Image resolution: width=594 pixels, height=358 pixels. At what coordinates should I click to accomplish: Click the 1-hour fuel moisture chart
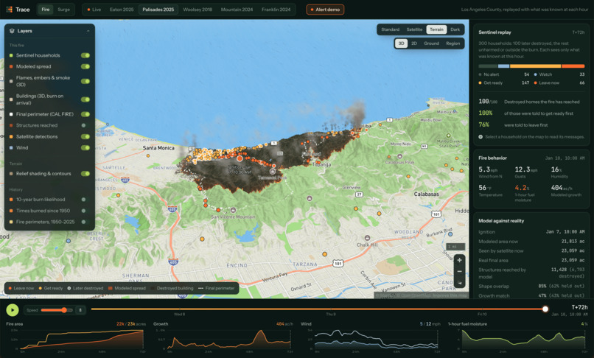(x=518, y=338)
